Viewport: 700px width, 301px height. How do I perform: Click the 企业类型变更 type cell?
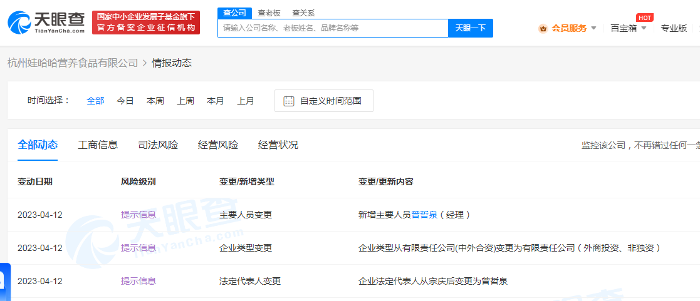coord(246,248)
